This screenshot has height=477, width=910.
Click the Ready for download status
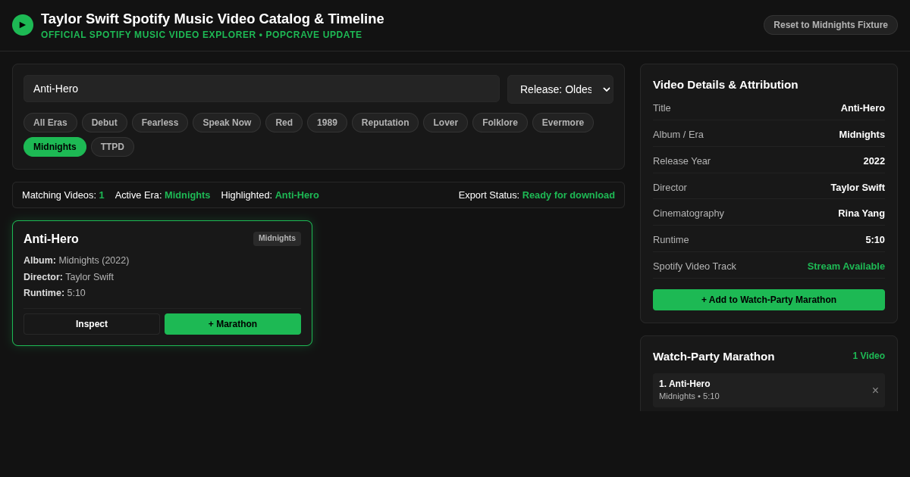(x=569, y=195)
